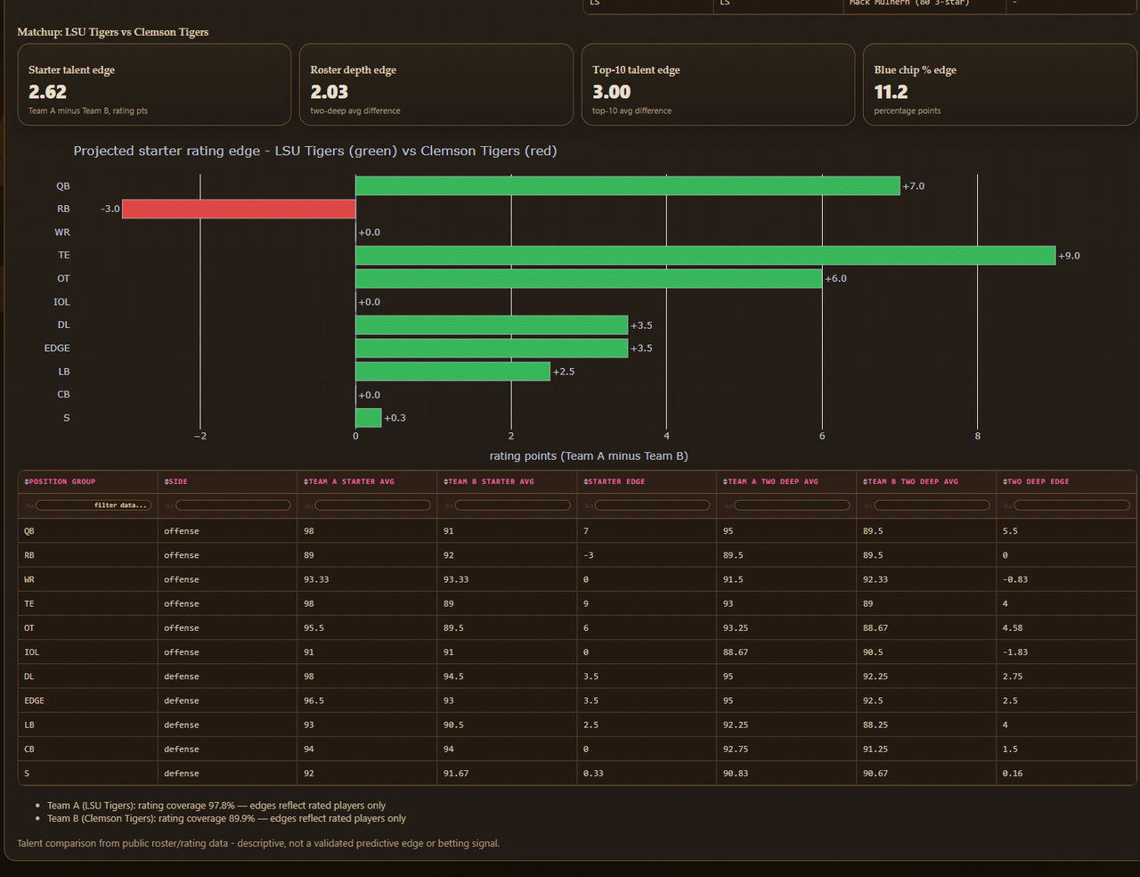Click the small green S bar in chart
1140x877 pixels.
(x=369, y=418)
